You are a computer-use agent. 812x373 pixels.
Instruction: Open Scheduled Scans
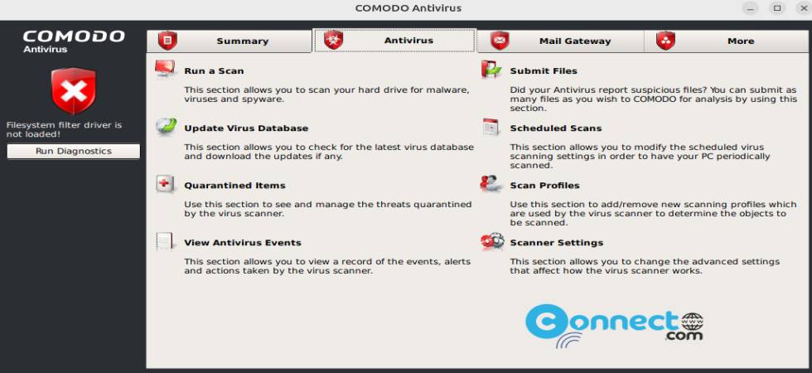pyautogui.click(x=556, y=128)
